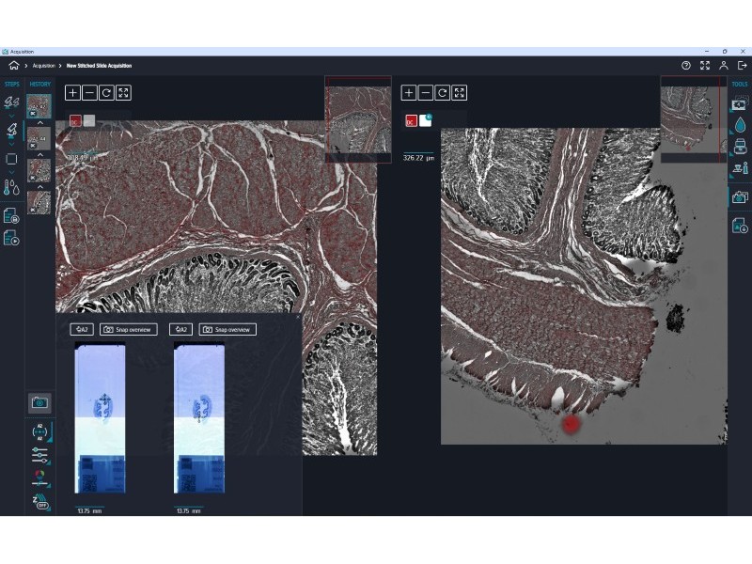
Task: Toggle the red DC channel in right viewer
Action: pos(411,121)
